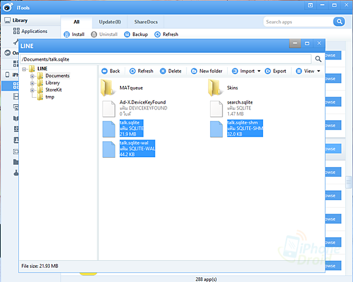
Task: Open the MATqueue folder icon
Action: [108, 88]
